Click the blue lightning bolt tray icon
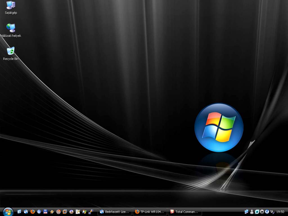 267,212
